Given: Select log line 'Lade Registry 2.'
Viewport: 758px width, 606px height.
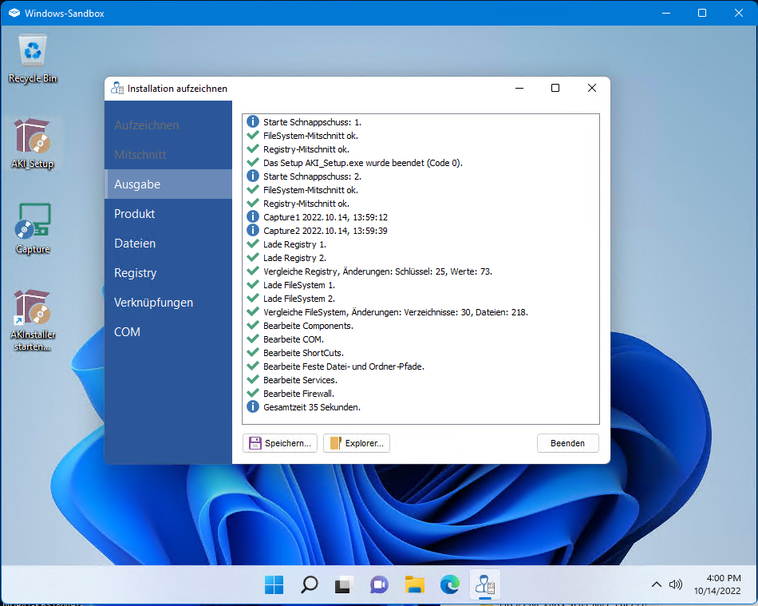Looking at the screenshot, I should point(295,258).
